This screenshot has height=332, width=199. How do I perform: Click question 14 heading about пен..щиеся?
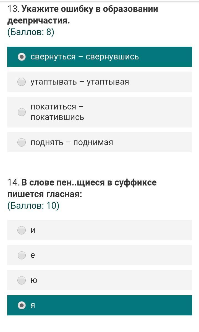[x=82, y=188]
